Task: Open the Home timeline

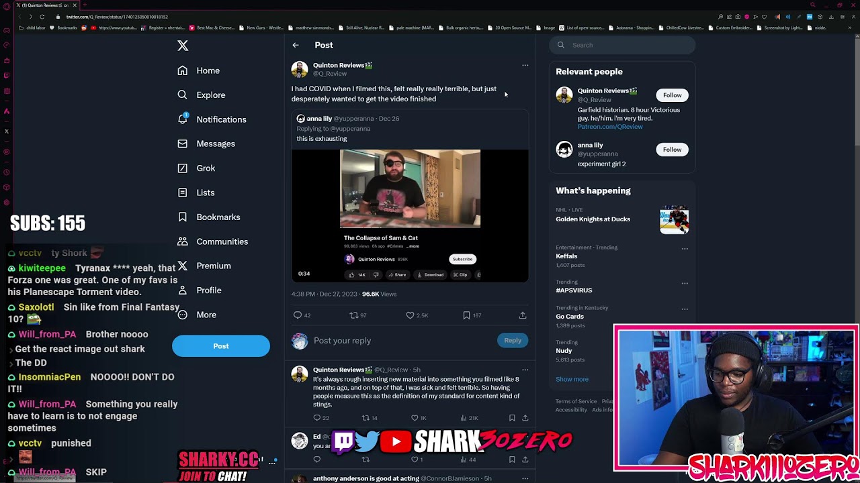Action: pyautogui.click(x=200, y=70)
